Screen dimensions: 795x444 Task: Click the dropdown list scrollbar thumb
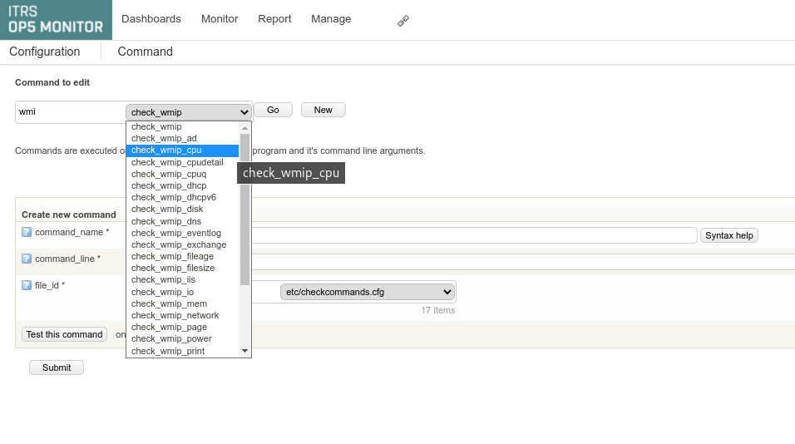coord(244,210)
